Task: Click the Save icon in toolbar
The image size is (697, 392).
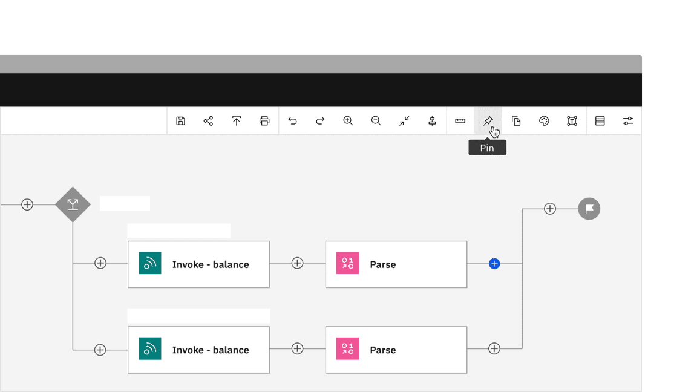Action: click(x=180, y=121)
